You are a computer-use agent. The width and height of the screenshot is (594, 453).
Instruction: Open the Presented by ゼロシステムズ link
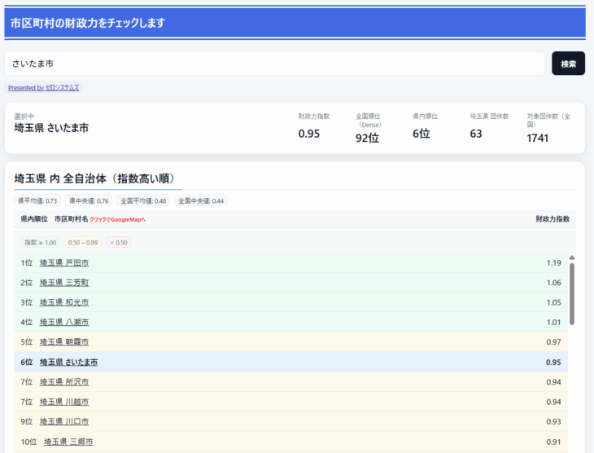coord(44,87)
